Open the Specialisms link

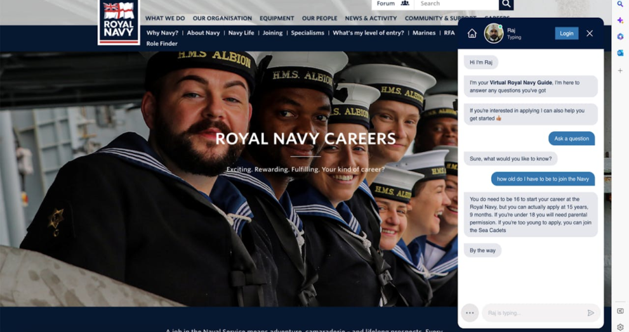pyautogui.click(x=308, y=33)
